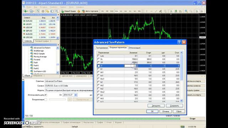Select the M30 timeframe button
The height and width of the screenshot is (128, 228).
pyautogui.click(x=116, y=11)
